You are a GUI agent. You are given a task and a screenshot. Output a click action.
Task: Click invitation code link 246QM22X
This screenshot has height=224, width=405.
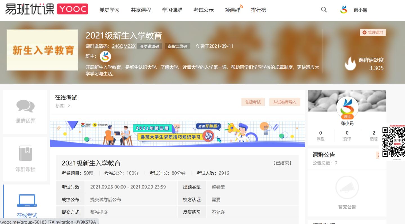pyautogui.click(x=124, y=46)
